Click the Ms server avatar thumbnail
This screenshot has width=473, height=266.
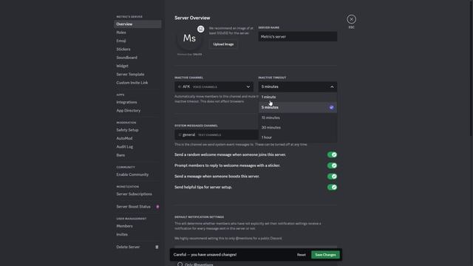(189, 38)
